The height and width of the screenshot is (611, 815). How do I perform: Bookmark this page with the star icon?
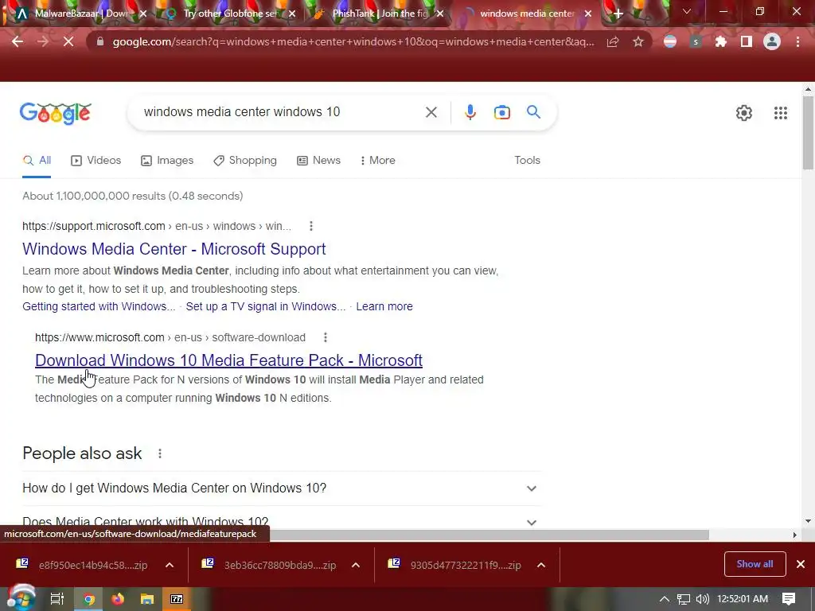pos(638,41)
